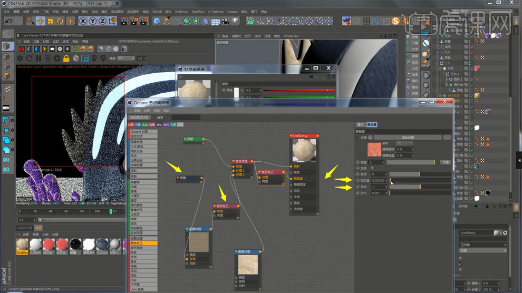522x293 pixels.
Task: Select the OctGlossy material thumbnail in material manager
Action: click(22, 245)
